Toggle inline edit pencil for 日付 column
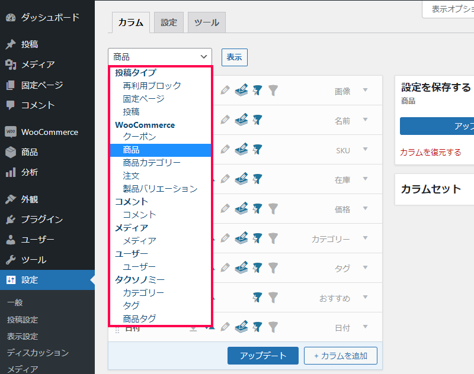The height and width of the screenshot is (374, 474). (x=225, y=327)
